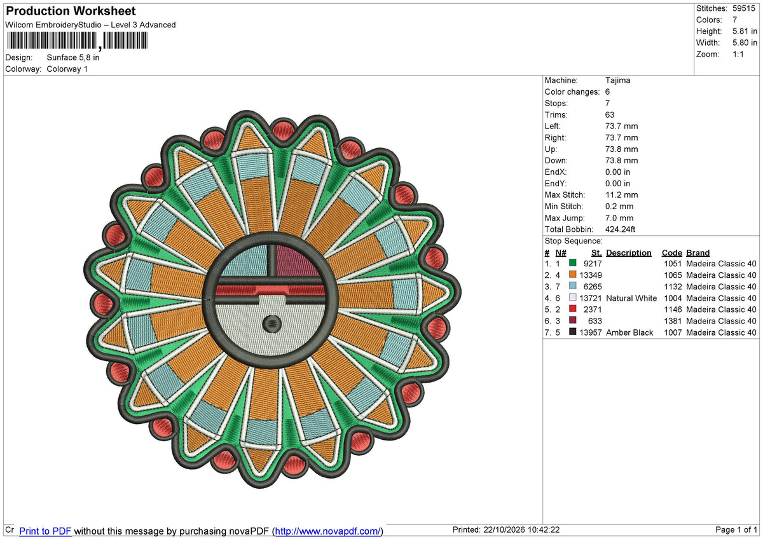Click stitch count 13349 in the stop sequence
This screenshot has height=539, width=763.
[591, 275]
